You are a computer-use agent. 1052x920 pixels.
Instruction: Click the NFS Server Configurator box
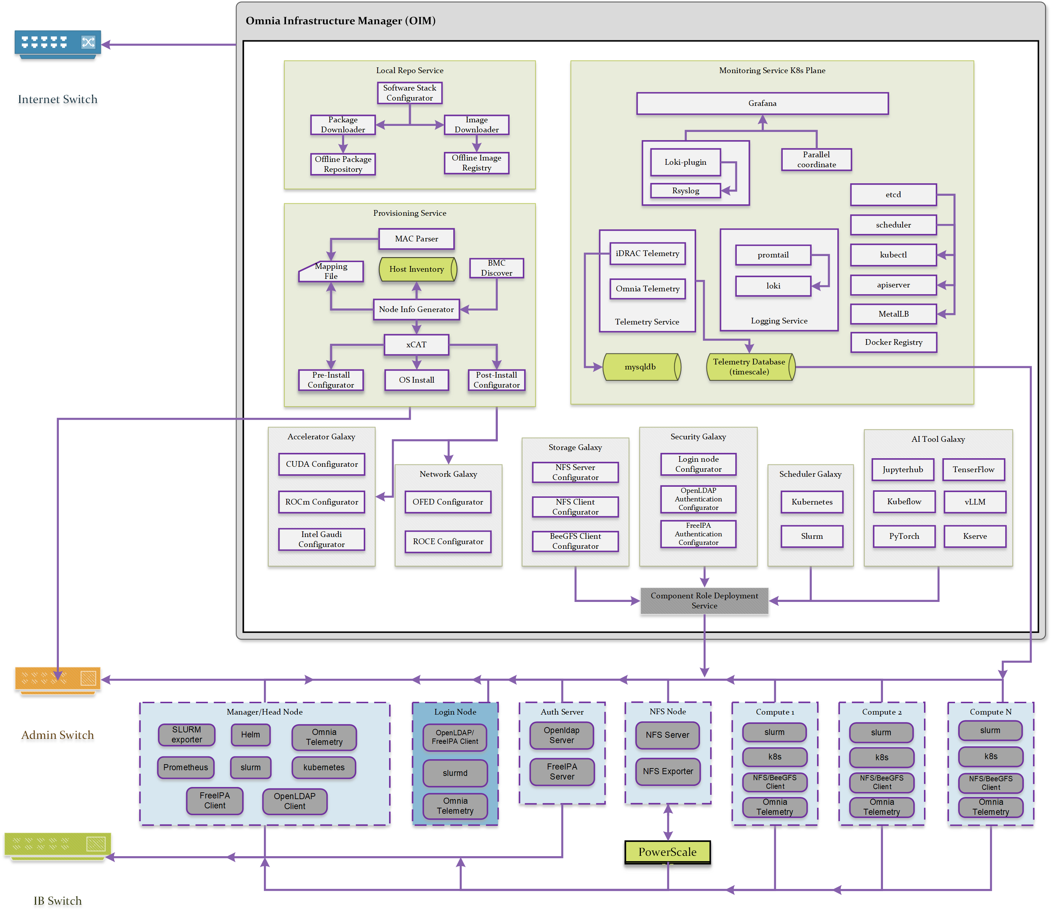(575, 472)
